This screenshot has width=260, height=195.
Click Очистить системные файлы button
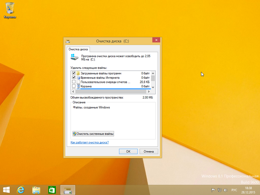point(94,134)
